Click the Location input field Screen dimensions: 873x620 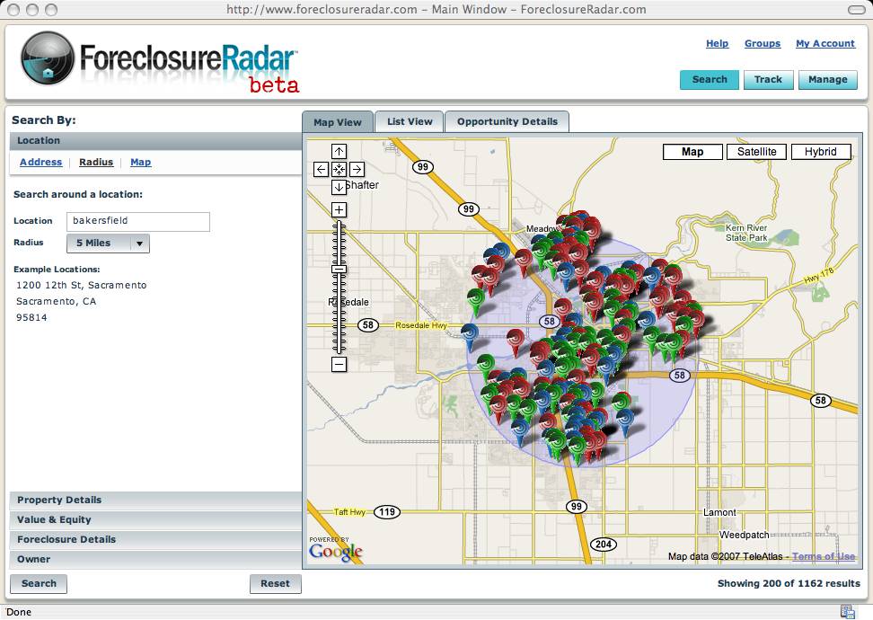(138, 221)
